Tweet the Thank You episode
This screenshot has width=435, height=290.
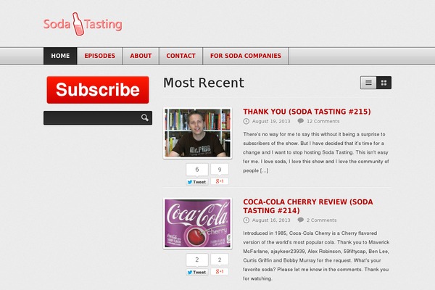pos(197,182)
